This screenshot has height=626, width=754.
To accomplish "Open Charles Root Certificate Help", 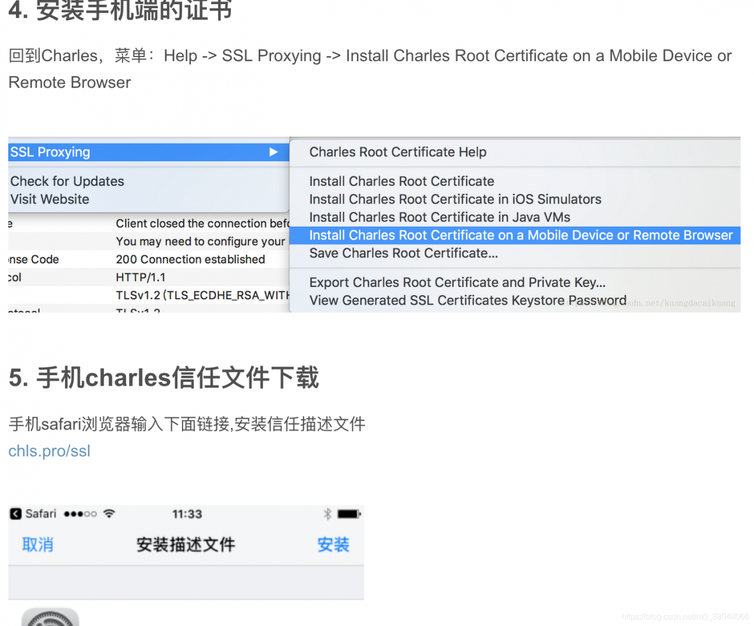I will coord(398,152).
